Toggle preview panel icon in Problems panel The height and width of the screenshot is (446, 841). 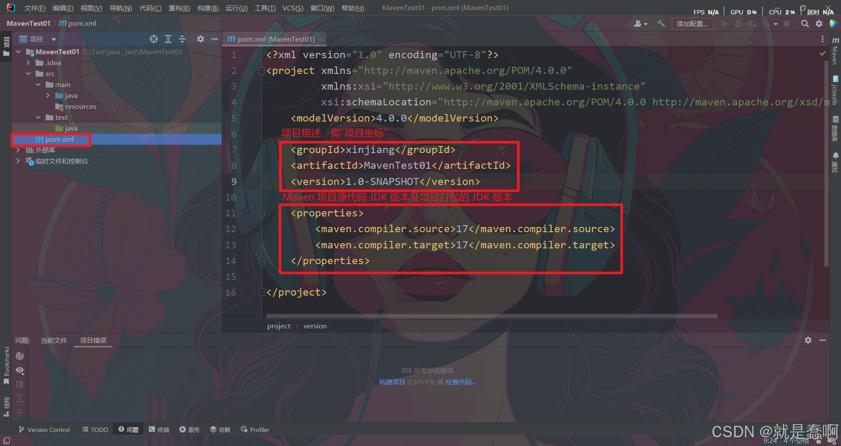[20, 384]
